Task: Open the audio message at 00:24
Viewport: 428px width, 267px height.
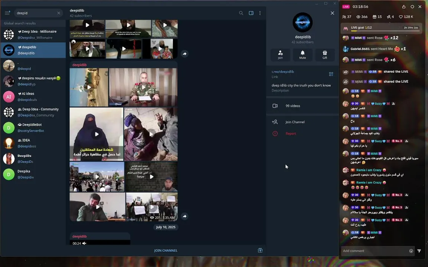Action: pos(100,242)
